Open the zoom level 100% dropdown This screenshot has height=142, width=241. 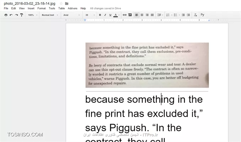33,15
